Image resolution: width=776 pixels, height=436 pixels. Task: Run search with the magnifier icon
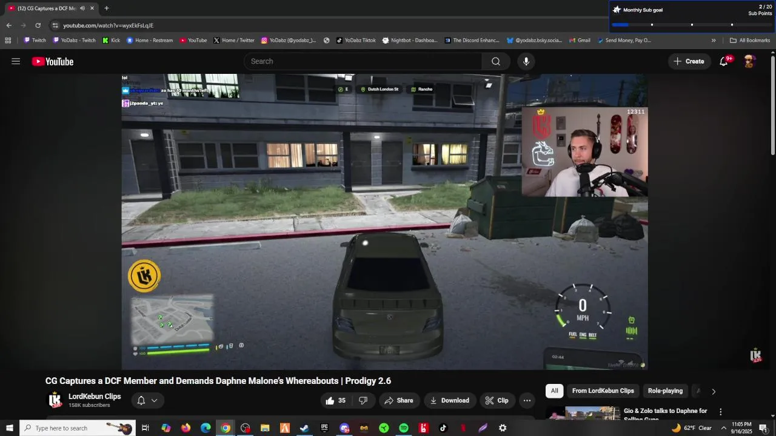coord(496,61)
